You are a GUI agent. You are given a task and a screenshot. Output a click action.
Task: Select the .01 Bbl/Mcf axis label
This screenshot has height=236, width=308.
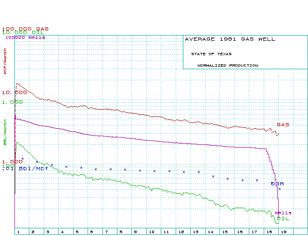coord(23,168)
